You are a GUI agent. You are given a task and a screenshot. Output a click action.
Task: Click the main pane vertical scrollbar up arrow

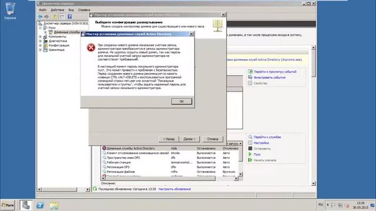pos(313,48)
